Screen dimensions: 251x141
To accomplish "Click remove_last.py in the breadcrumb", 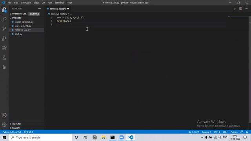I will [59, 14].
